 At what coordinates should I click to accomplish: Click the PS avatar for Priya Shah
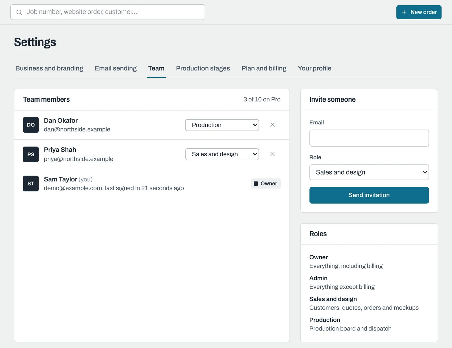[31, 154]
